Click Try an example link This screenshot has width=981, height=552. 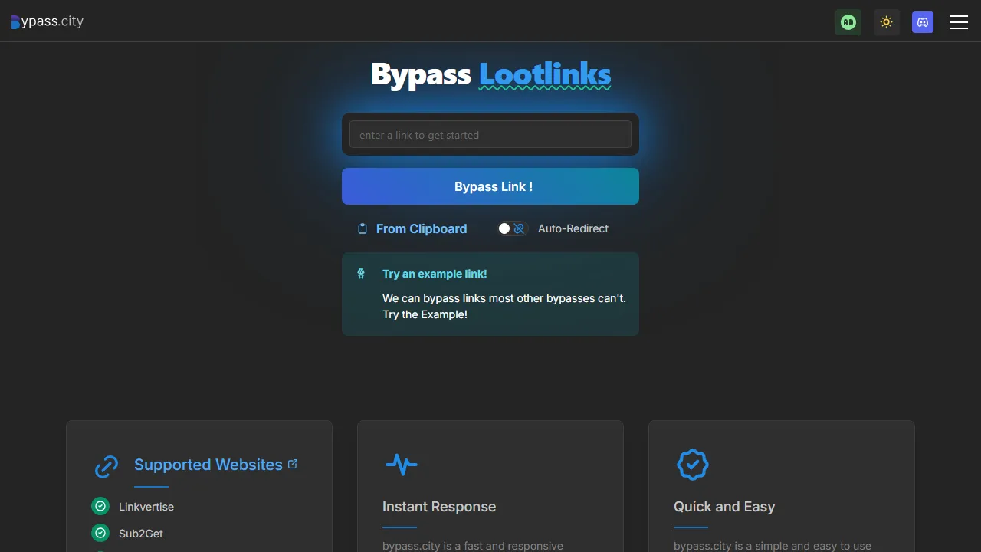(x=435, y=274)
